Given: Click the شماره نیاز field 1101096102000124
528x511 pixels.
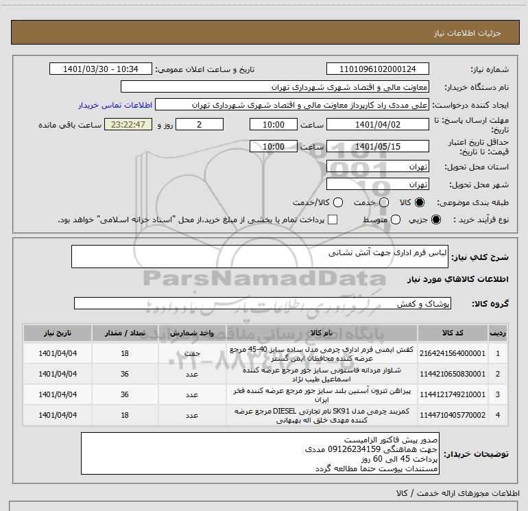Looking at the screenshot, I should click(x=377, y=69).
